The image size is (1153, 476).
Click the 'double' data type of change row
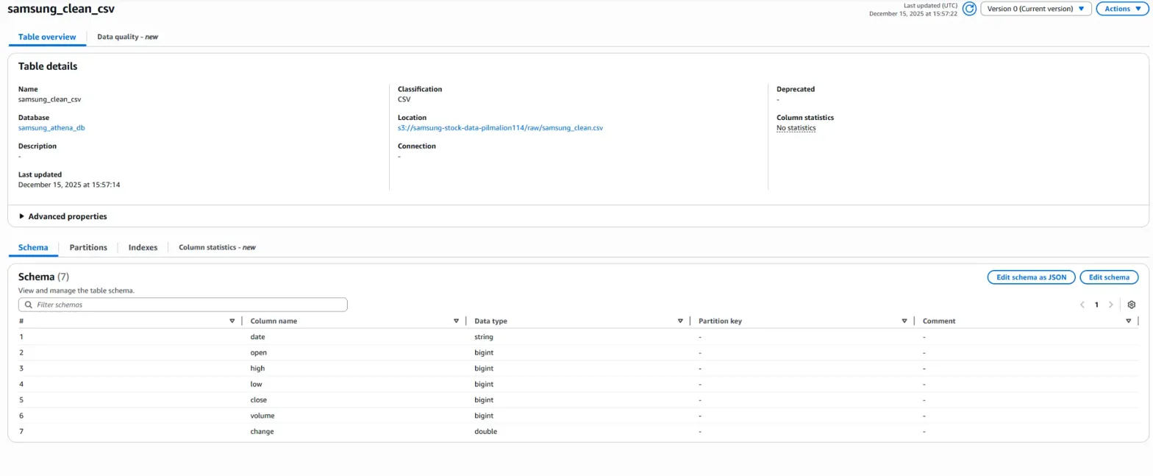coord(486,431)
